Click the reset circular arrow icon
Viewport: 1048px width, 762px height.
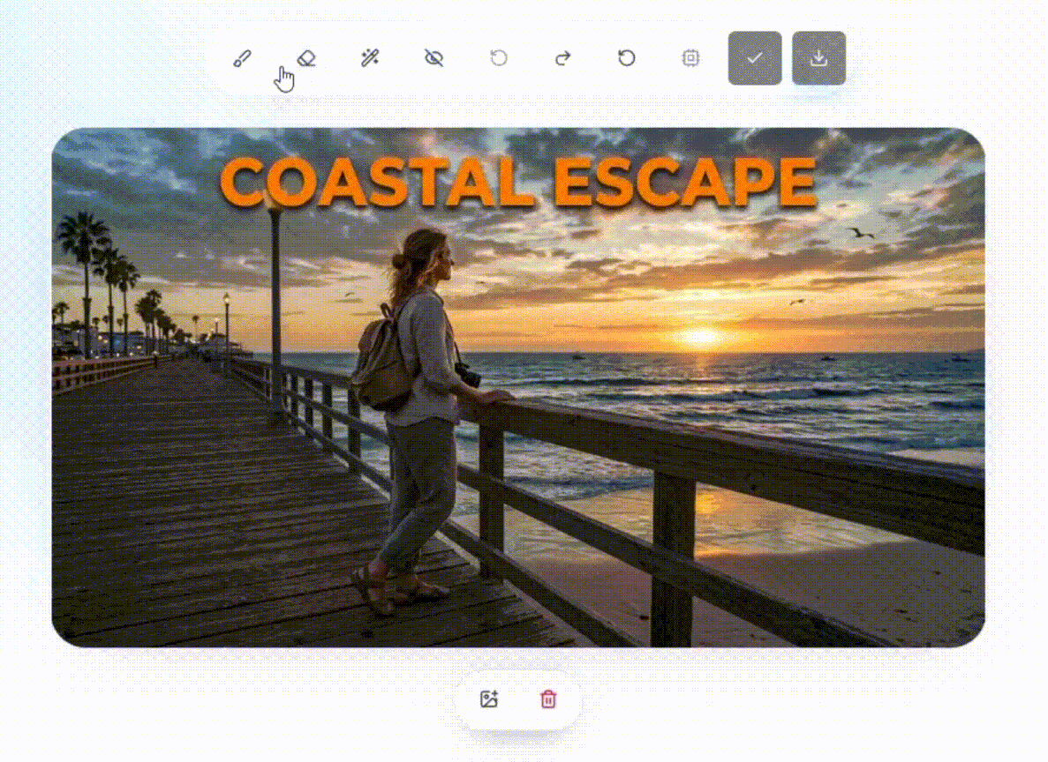[x=626, y=58]
